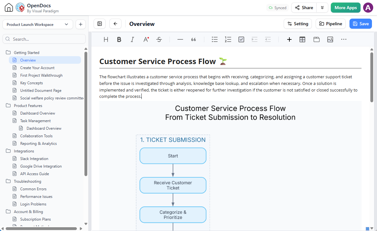Image resolution: width=377 pixels, height=231 pixels.
Task: Open the Overview page
Action: coord(45,60)
